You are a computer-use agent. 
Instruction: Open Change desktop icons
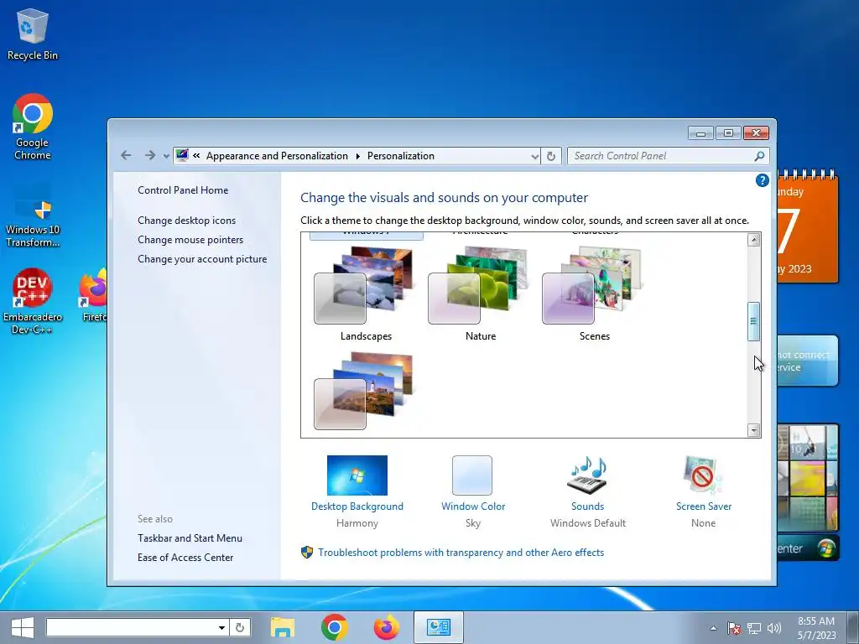(x=187, y=221)
